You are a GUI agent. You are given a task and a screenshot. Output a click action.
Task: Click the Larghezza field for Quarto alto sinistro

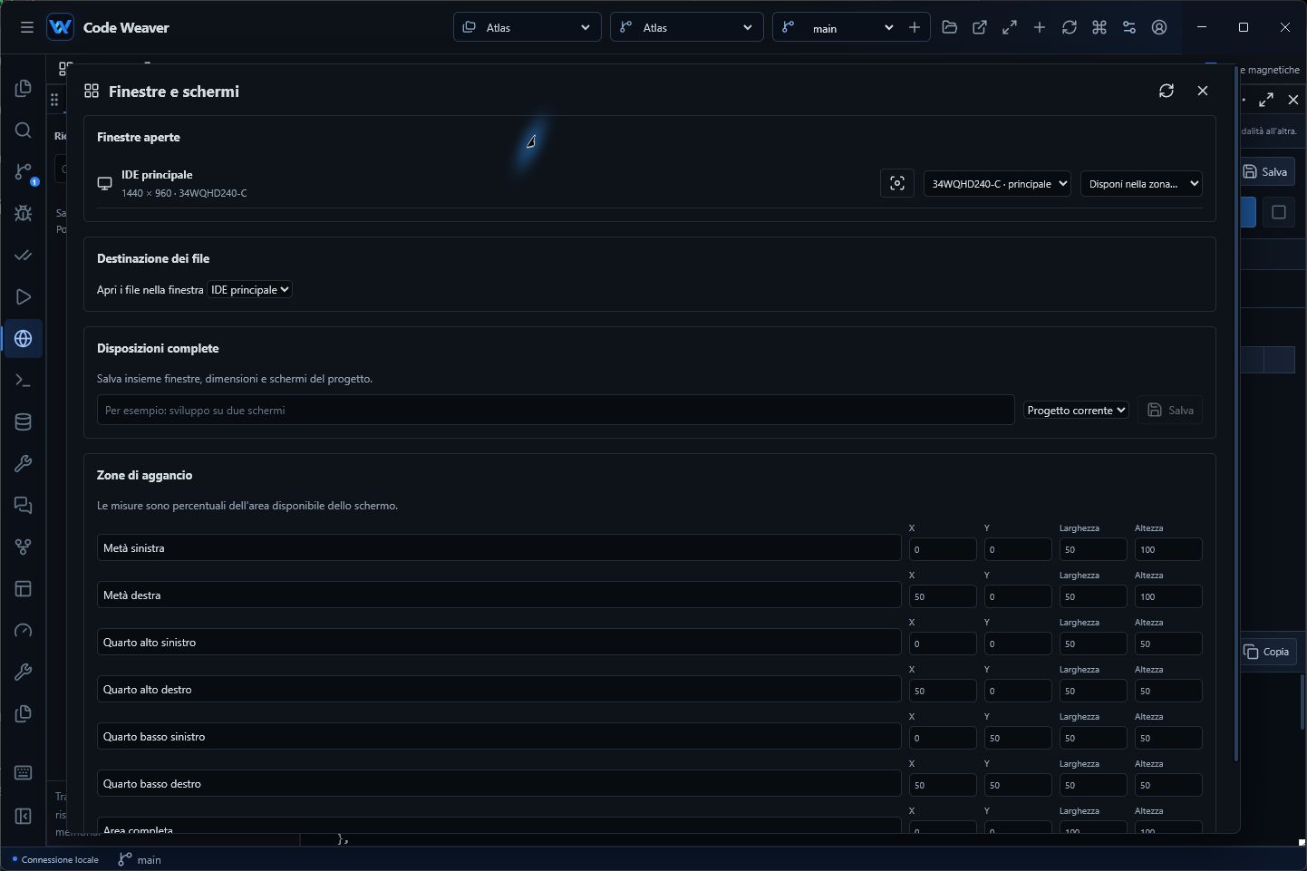1093,644
